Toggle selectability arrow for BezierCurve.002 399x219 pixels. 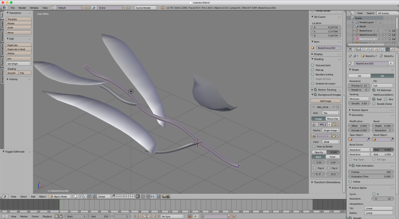pos(390,39)
